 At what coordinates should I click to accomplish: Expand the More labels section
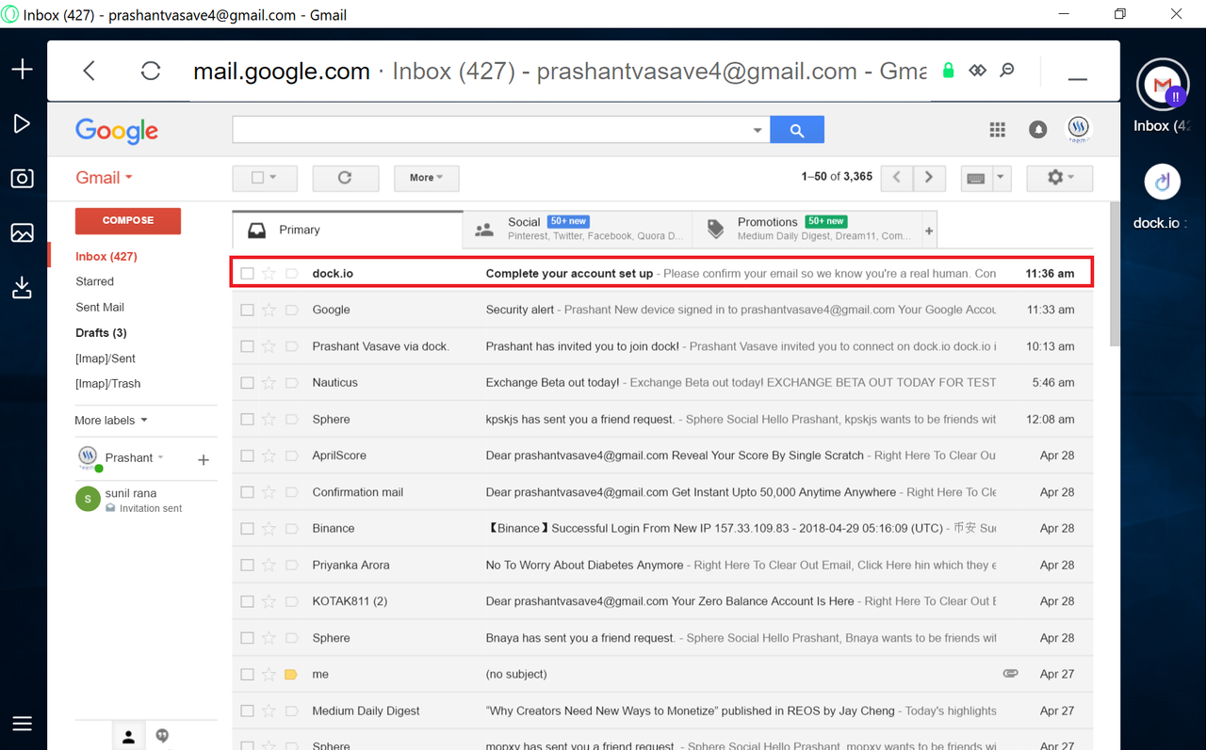(111, 421)
